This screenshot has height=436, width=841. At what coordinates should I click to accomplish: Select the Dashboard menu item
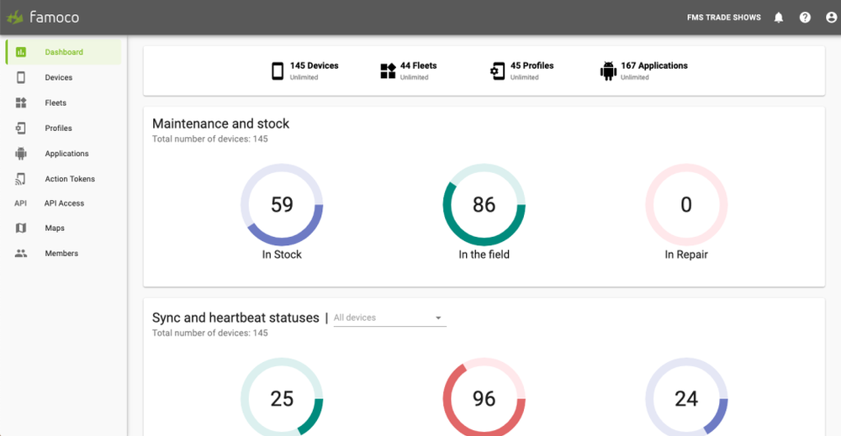click(x=64, y=52)
